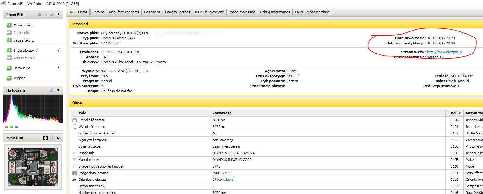Screen dimensions: 483x194
Task: Click the help icon in Histogram panel
Action: point(52,90)
